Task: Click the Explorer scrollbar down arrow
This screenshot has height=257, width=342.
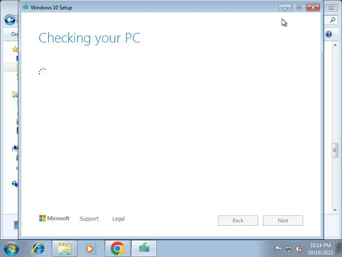Action: coord(335,210)
